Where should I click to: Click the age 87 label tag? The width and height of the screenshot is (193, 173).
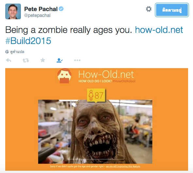[x=96, y=95]
